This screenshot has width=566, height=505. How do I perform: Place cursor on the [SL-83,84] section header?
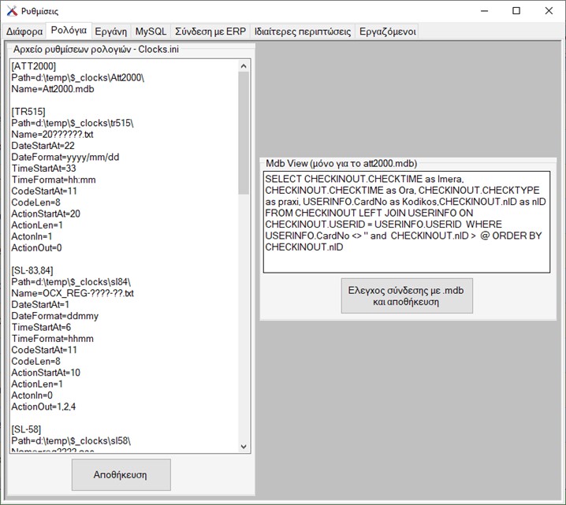(35, 269)
